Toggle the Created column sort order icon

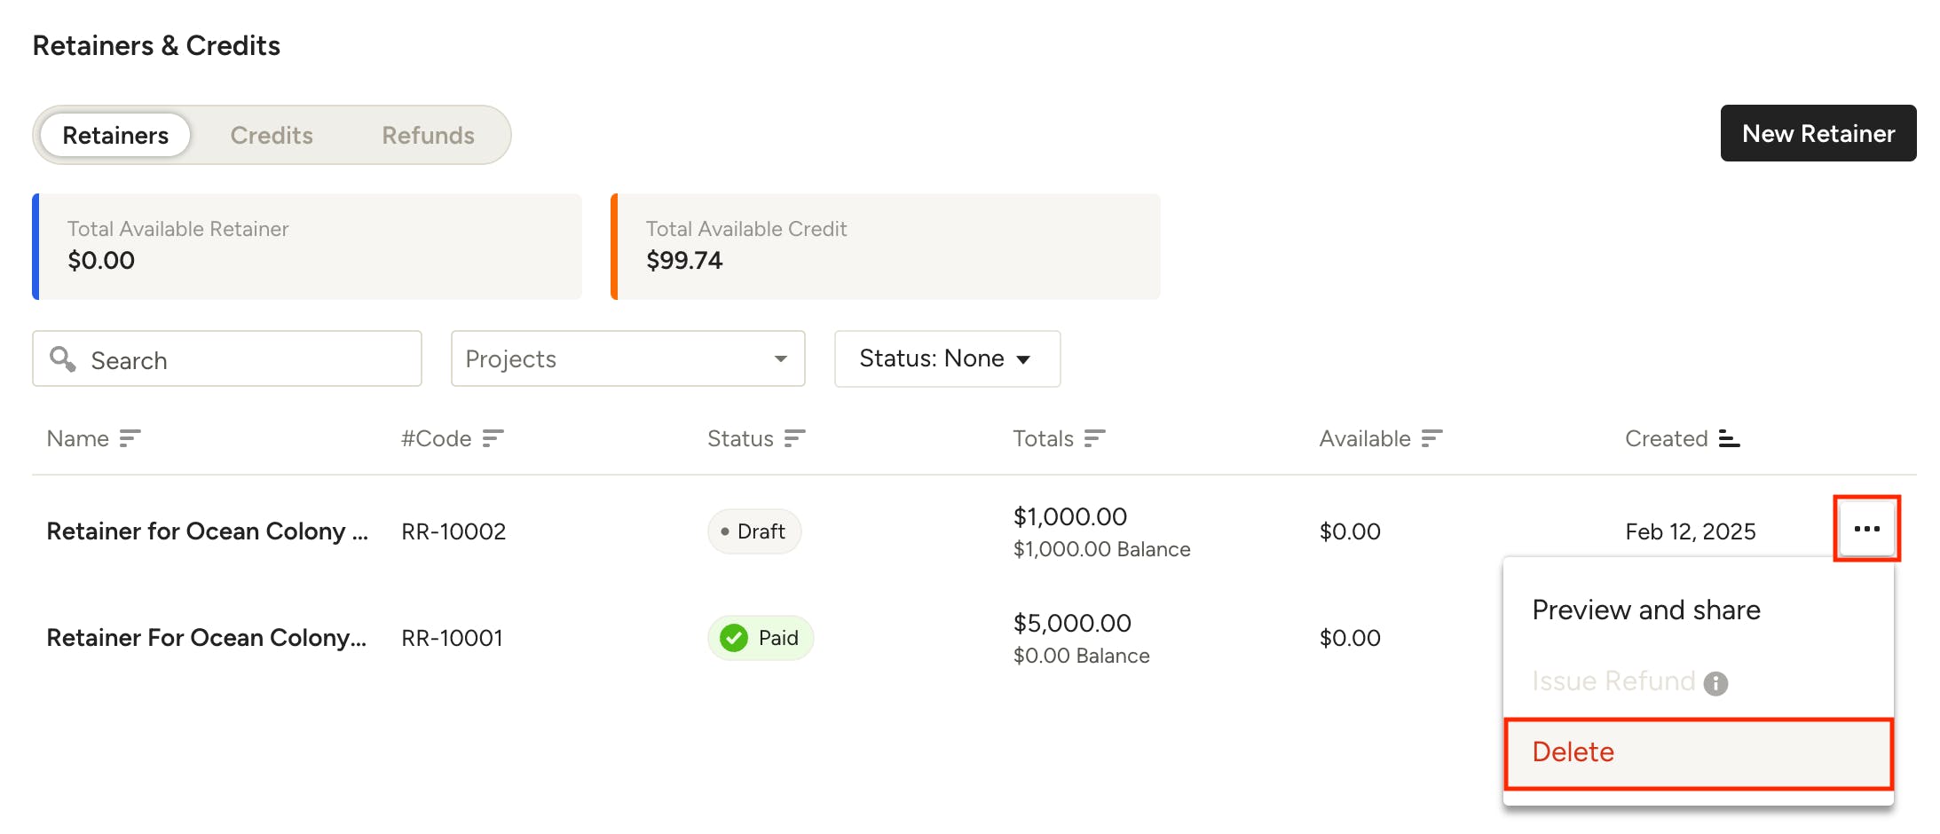[x=1729, y=438]
